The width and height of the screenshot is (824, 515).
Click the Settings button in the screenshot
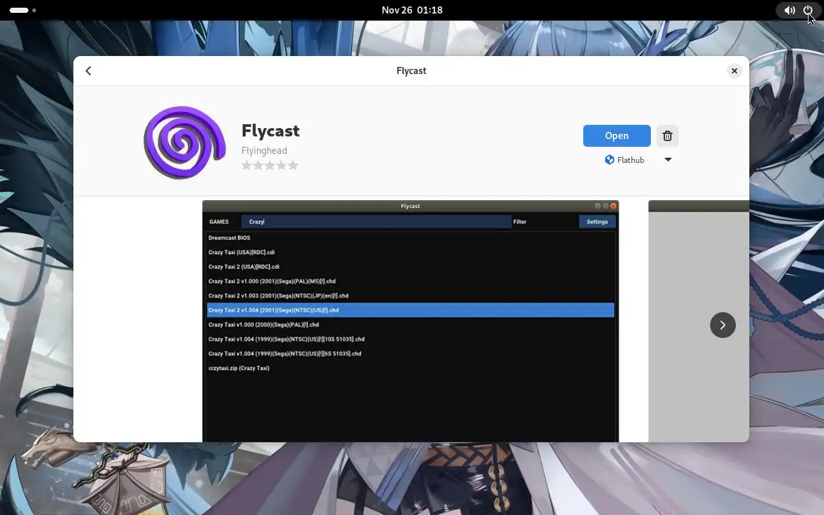point(597,221)
